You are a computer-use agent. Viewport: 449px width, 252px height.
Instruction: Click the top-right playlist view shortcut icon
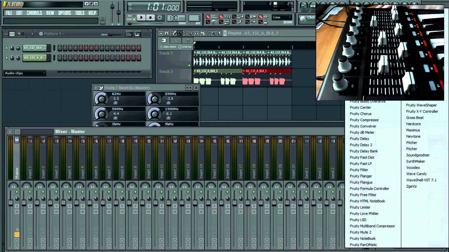pyautogui.click(x=304, y=6)
